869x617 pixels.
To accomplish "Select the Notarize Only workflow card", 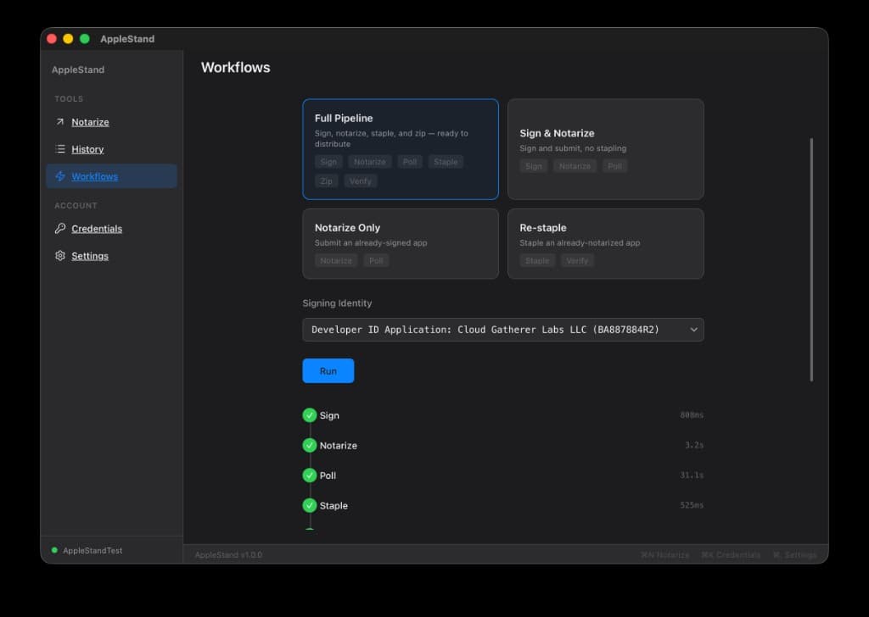I will point(400,243).
